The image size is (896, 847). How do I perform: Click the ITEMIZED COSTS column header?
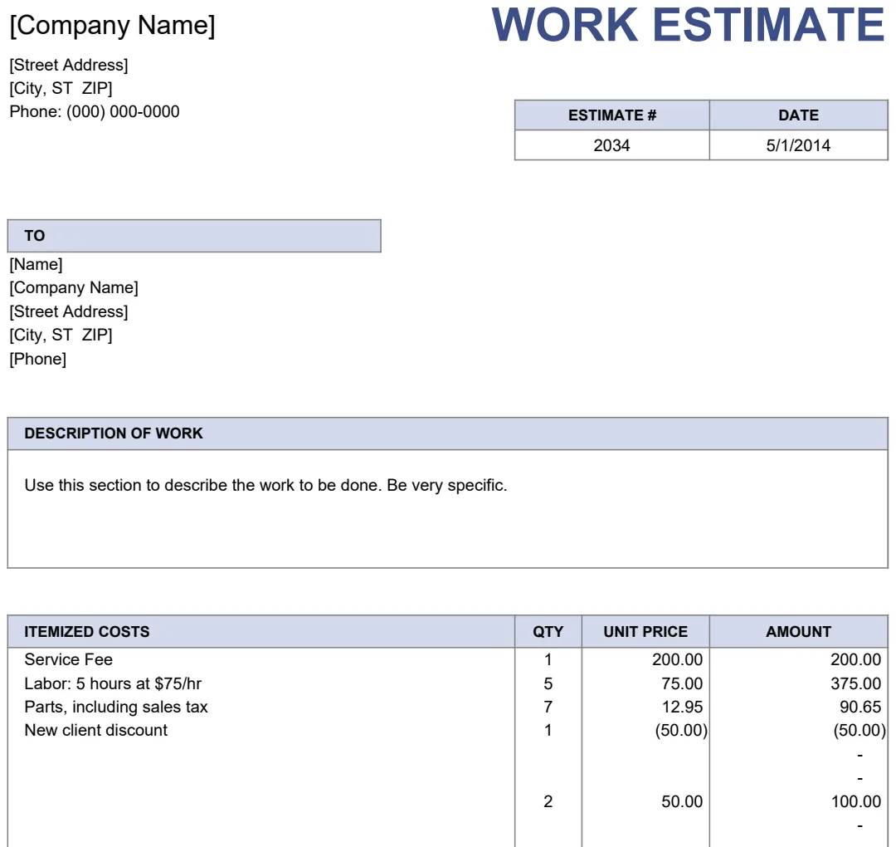point(261,631)
